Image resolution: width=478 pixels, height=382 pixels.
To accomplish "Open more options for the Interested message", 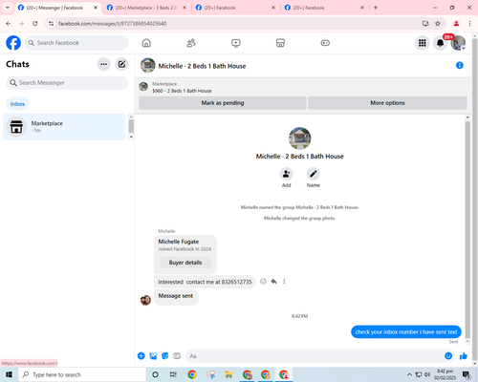I will point(284,282).
